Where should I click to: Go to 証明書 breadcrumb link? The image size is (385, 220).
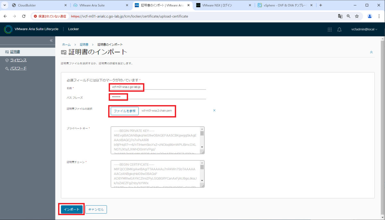coord(84,45)
